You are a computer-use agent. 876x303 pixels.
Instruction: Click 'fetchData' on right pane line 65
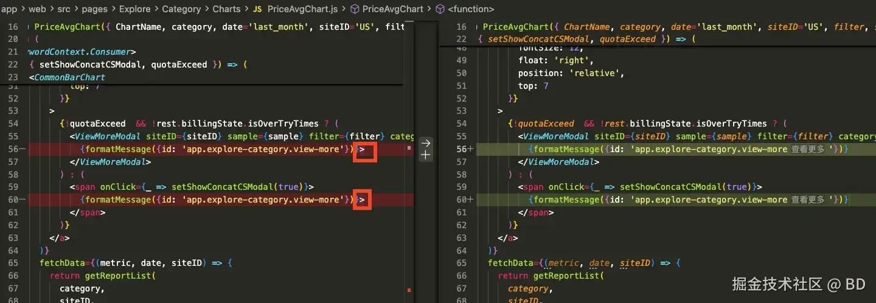pos(510,263)
